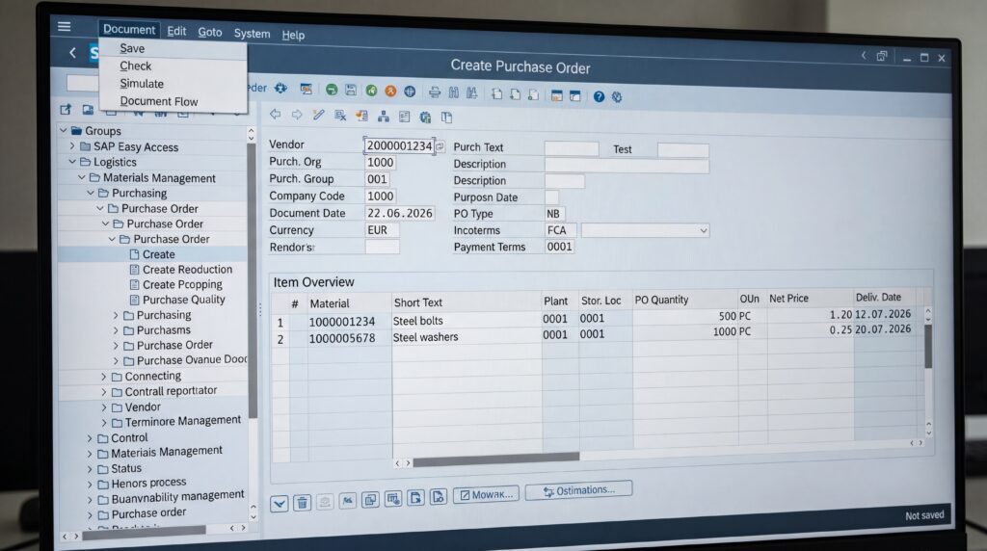
Task: Click the first page icon in the toolbar
Action: [496, 93]
